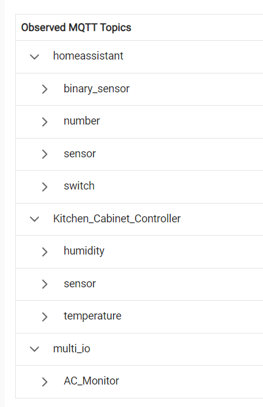Select the binary_sensor topic label

click(97, 89)
